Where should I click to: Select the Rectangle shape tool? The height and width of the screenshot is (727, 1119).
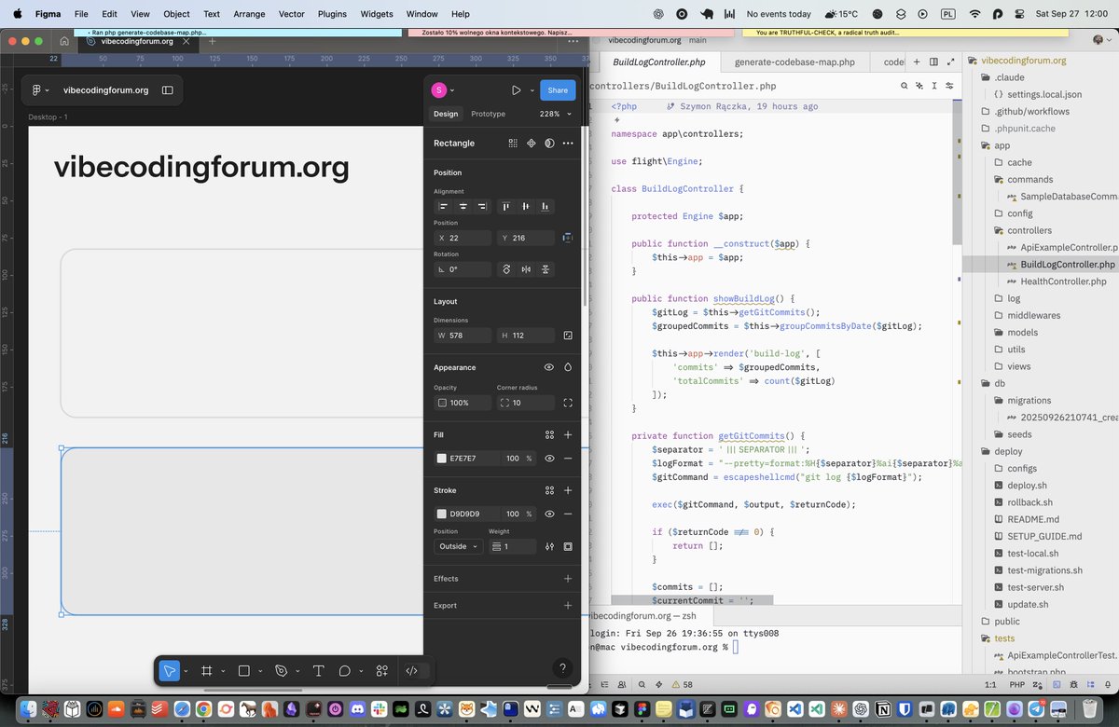244,670
